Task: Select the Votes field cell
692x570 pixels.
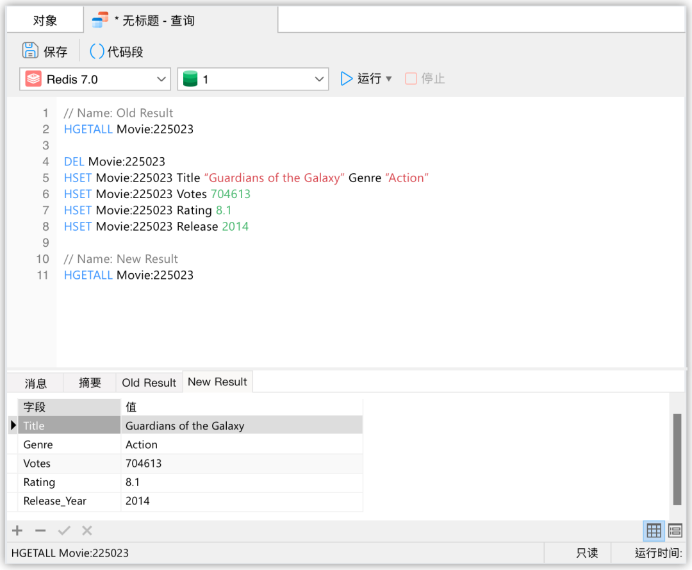Action: pos(69,463)
